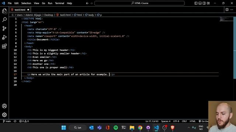Click the taskbar Search box
This screenshot has width=236, height=132.
[x=78, y=128]
